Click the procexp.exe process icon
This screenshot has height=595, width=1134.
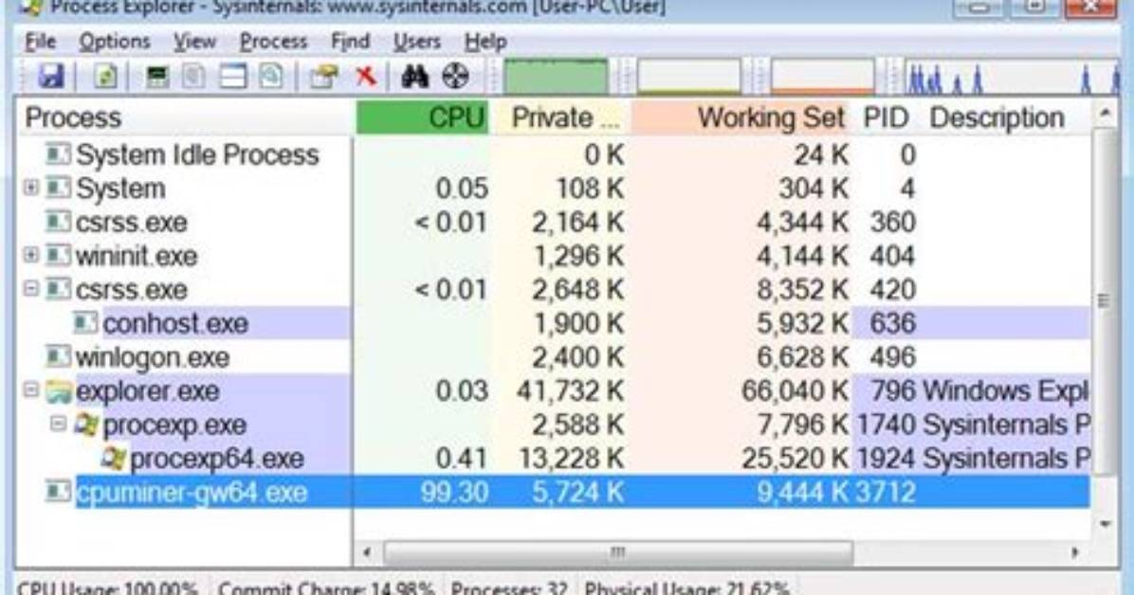(86, 425)
